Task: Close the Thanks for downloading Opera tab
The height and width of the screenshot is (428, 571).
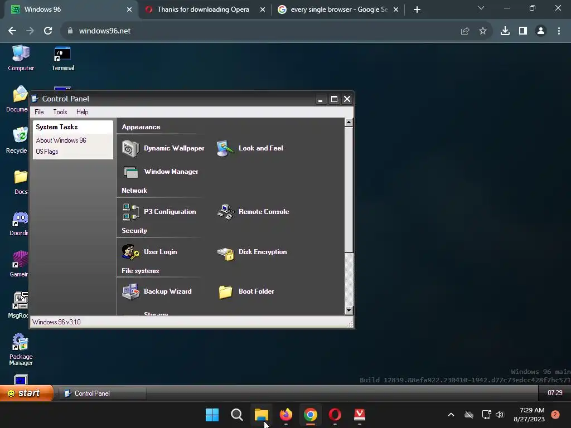Action: tap(263, 10)
